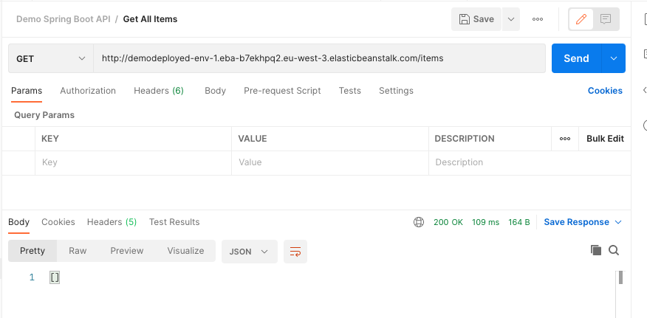
Task: Go to the Pre-request Script tab
Action: click(282, 91)
